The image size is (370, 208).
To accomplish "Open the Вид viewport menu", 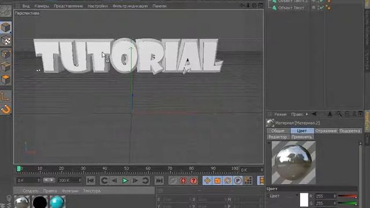I will coord(26,6).
